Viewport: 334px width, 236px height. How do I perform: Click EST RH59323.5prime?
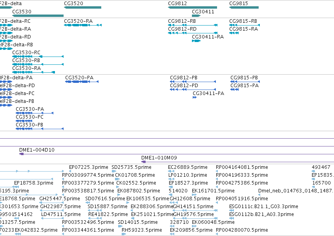(x=142, y=230)
